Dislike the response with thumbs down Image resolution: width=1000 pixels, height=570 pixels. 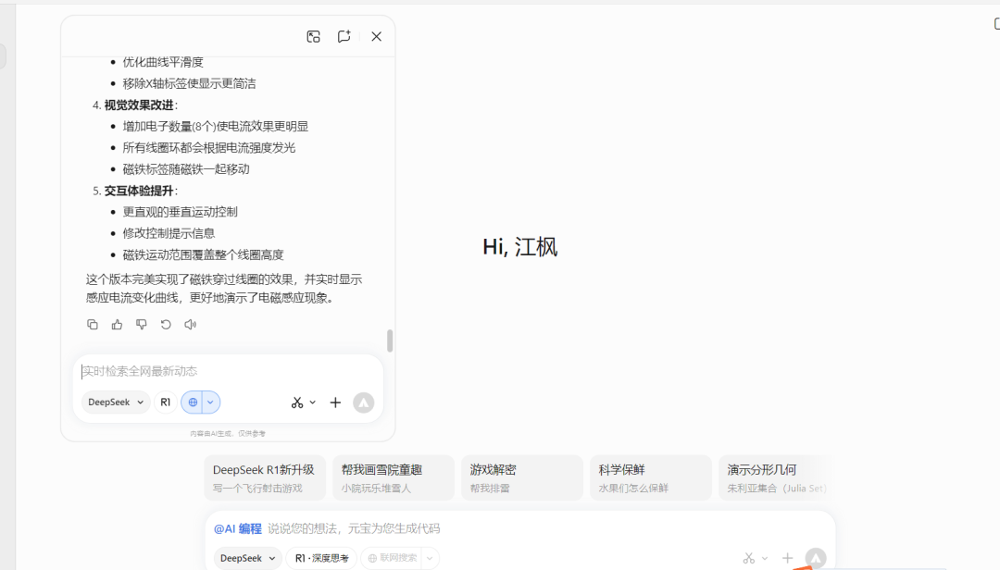tap(141, 324)
